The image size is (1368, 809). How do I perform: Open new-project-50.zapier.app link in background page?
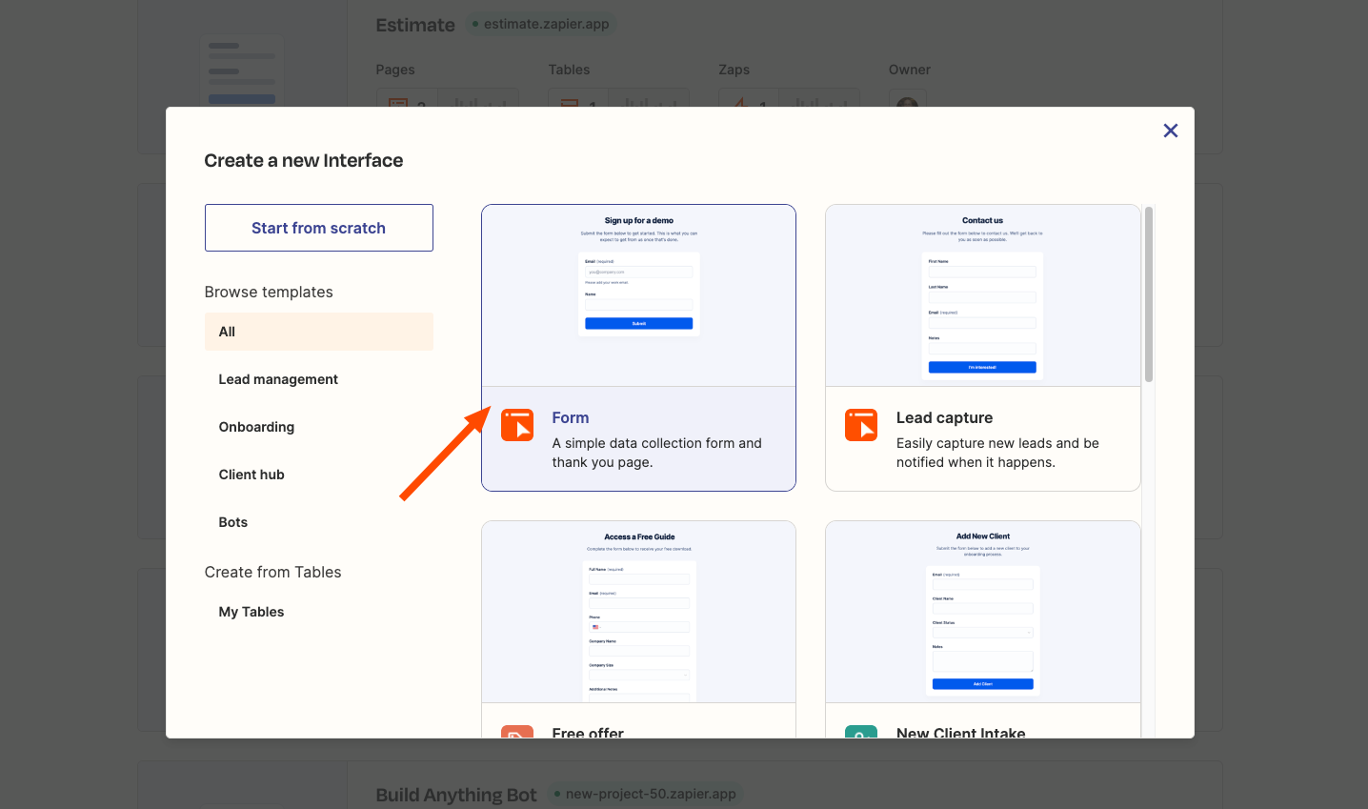coord(646,794)
